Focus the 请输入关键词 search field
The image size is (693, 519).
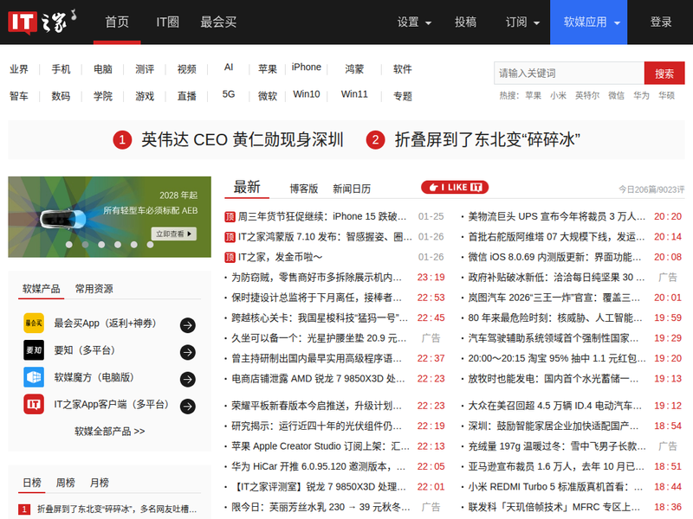pos(568,74)
